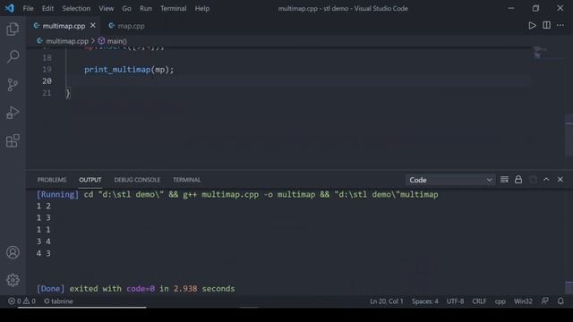Click the output line "1 2"
This screenshot has width=573, height=322.
click(44, 206)
